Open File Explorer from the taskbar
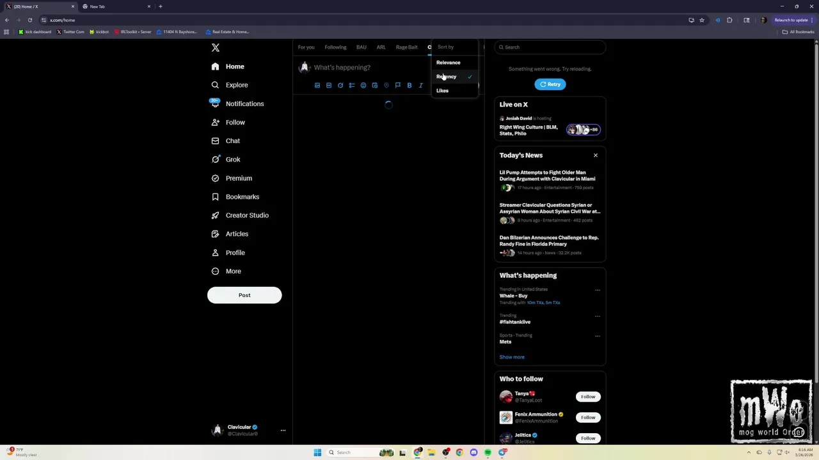 [431, 452]
